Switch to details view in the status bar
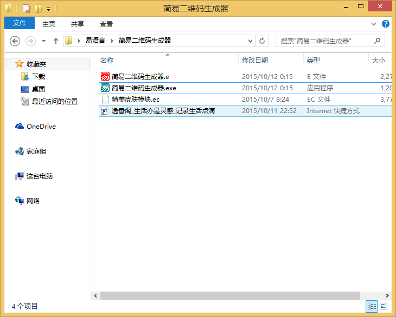Image resolution: width=396 pixels, height=317 pixels. [372, 306]
